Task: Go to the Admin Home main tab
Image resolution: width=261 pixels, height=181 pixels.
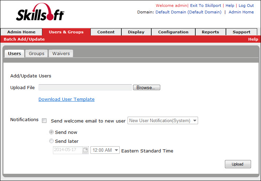Action: (21, 32)
